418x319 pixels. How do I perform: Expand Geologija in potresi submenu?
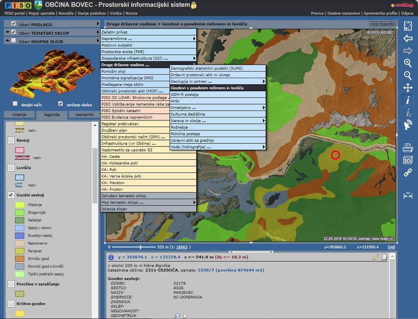(x=218, y=82)
